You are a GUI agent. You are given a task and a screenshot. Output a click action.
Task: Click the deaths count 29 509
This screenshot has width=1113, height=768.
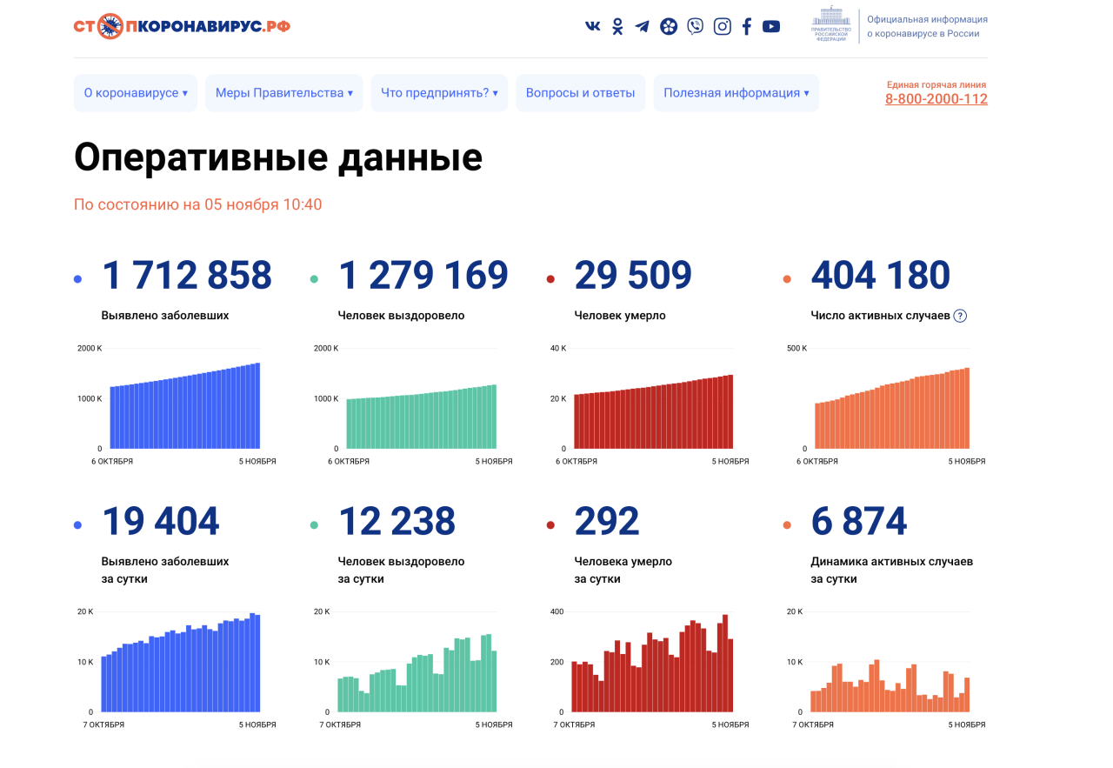pyautogui.click(x=633, y=276)
